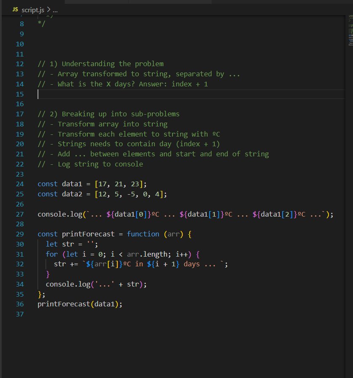Click variable name data2 on line 25
This screenshot has height=378, width=353.
(x=72, y=194)
